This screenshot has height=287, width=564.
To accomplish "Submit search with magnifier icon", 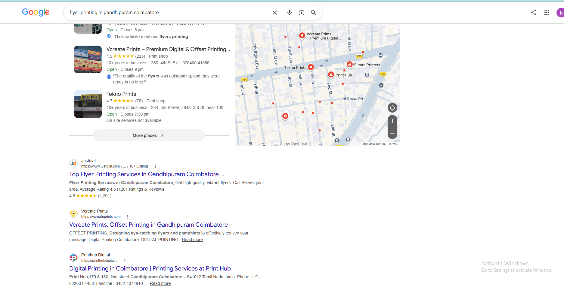I will [x=313, y=13].
